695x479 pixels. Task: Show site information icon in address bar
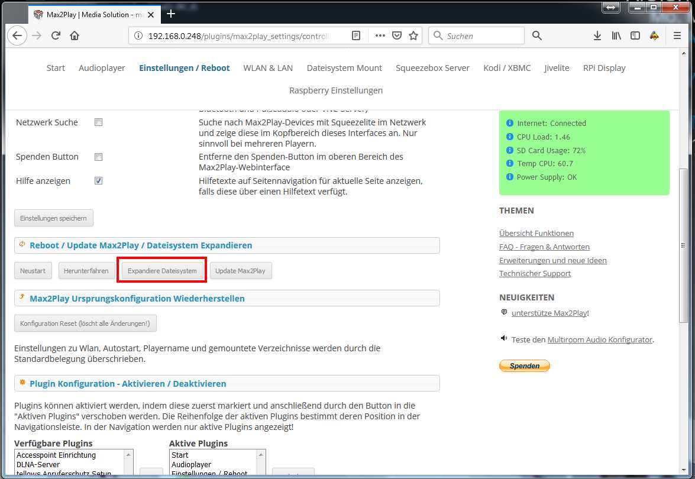(x=138, y=36)
